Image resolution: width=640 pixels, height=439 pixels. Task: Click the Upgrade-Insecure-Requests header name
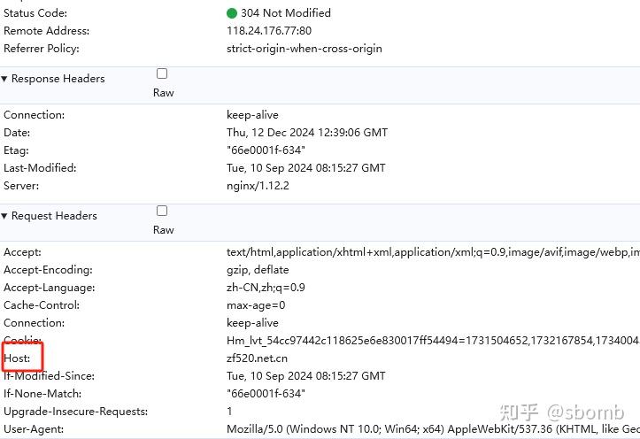[x=76, y=412]
